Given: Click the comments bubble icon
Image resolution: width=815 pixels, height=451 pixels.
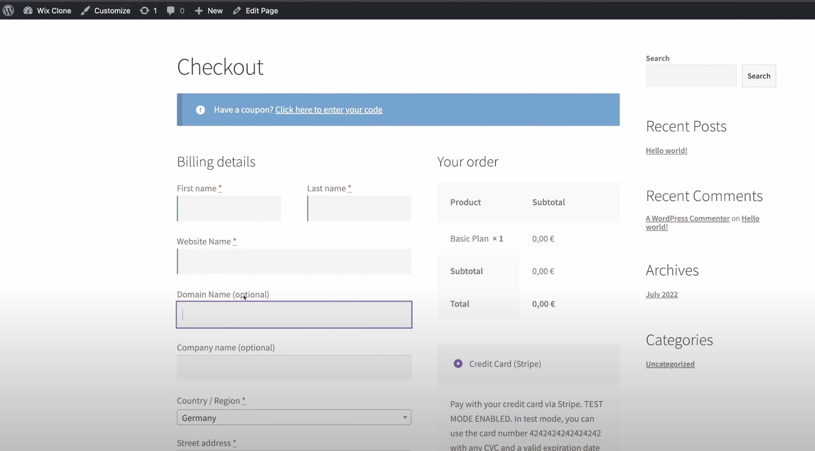Looking at the screenshot, I should click(x=171, y=10).
